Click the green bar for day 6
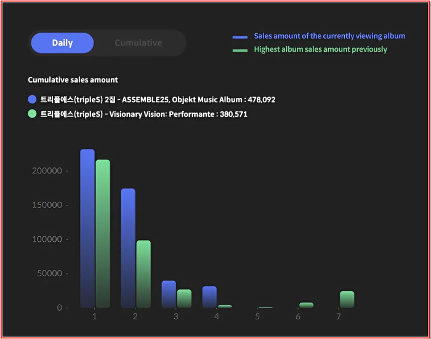Image resolution: width=431 pixels, height=339 pixels. click(306, 305)
